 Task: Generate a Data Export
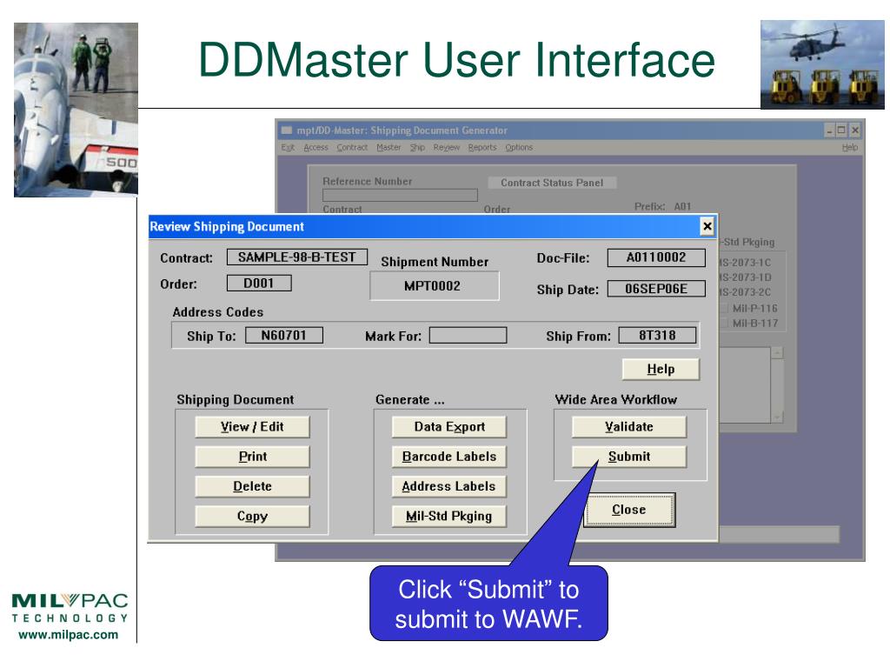coord(449,426)
